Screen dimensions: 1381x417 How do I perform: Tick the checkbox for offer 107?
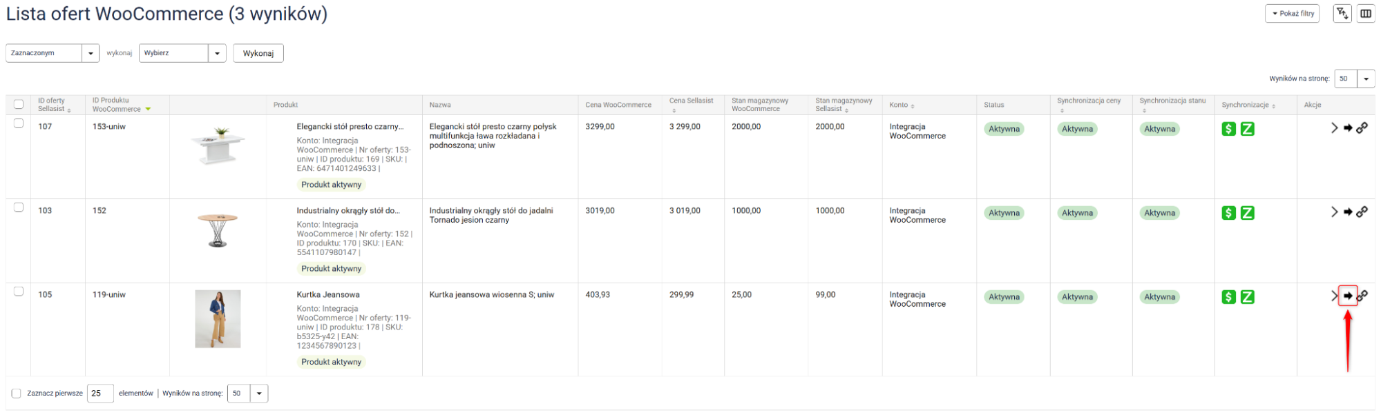point(19,123)
